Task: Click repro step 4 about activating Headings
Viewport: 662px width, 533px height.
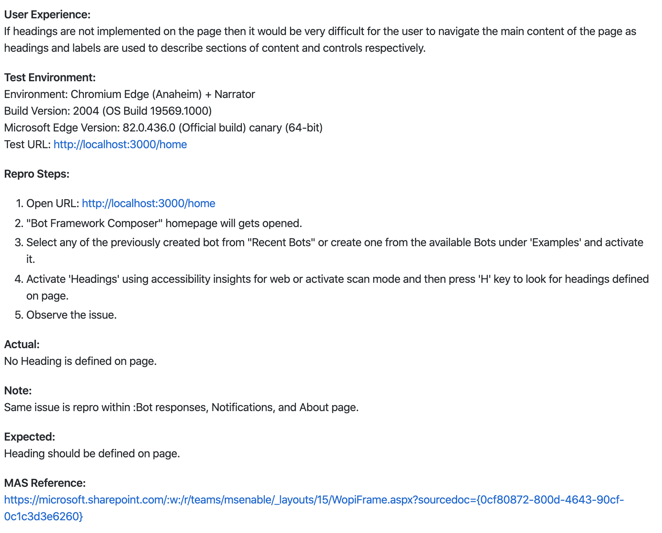Action: pyautogui.click(x=338, y=288)
